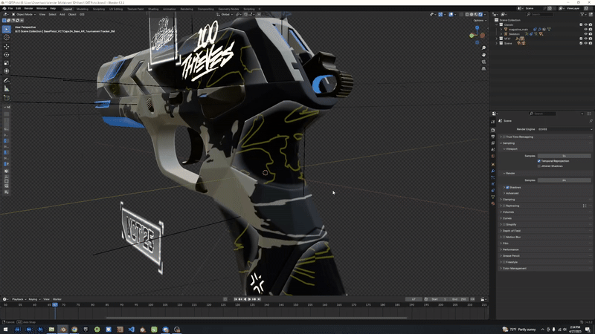Select the Scale tool
Image resolution: width=595 pixels, height=334 pixels.
click(7, 63)
